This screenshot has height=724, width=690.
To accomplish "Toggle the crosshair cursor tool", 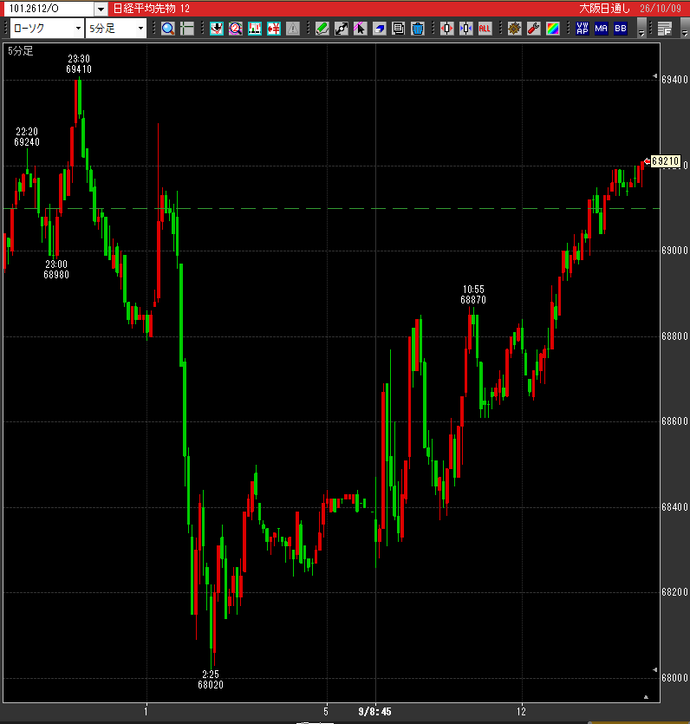I will click(187, 29).
